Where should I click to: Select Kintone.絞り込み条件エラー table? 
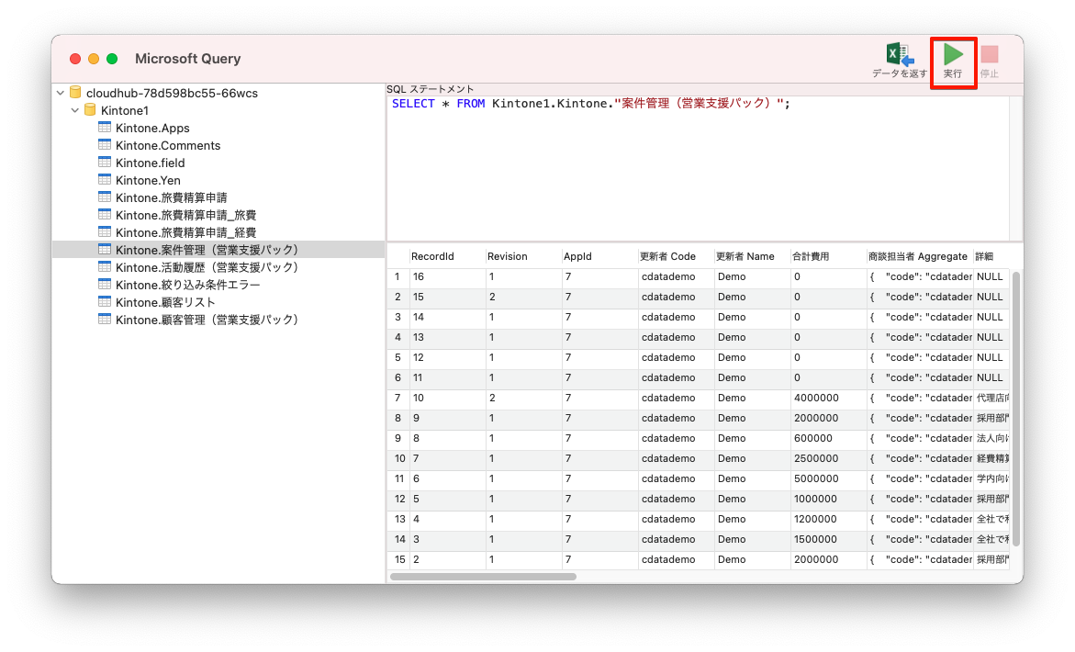188,285
